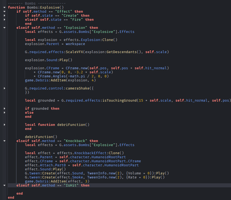
Task: Expand the 'else' branch fold arrow
Action: pos(4,112)
